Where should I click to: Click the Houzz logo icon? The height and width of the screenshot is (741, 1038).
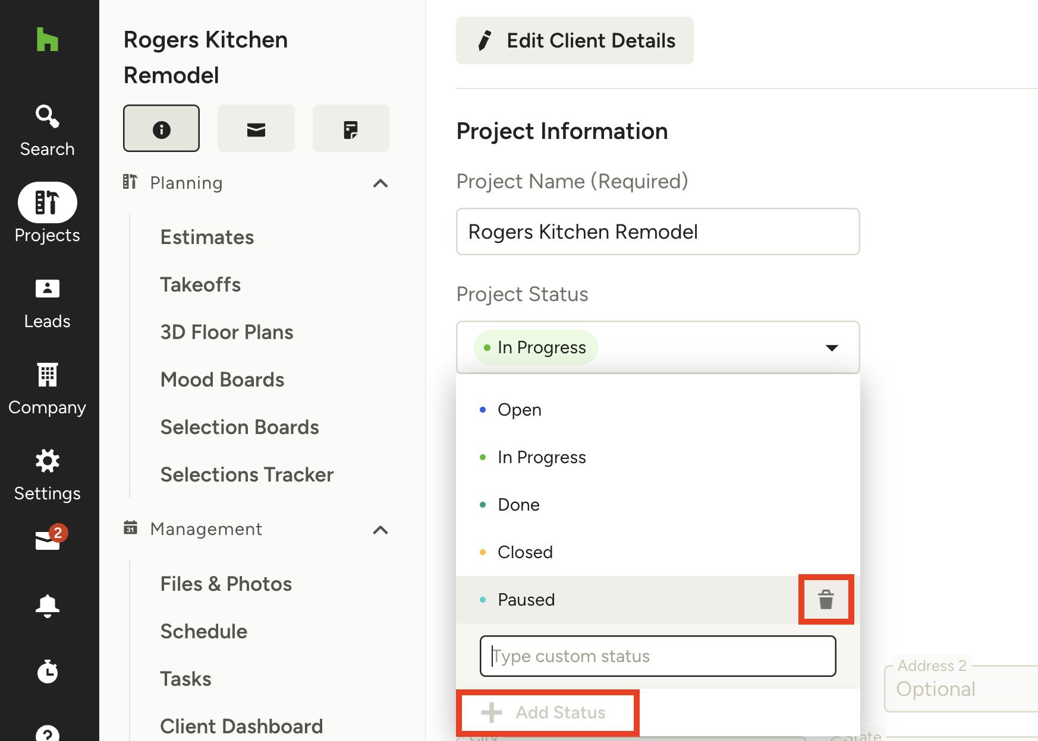(48, 39)
